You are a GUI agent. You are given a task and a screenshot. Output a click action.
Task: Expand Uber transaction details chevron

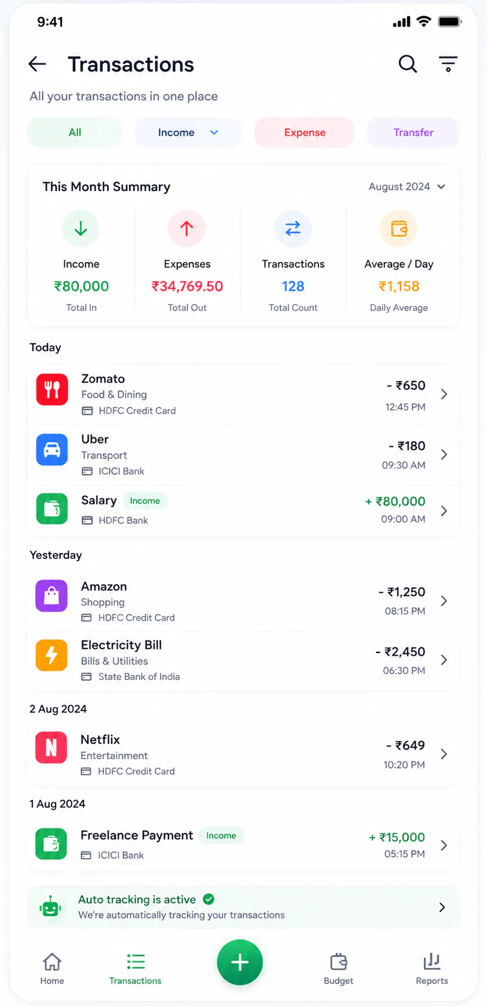(444, 455)
